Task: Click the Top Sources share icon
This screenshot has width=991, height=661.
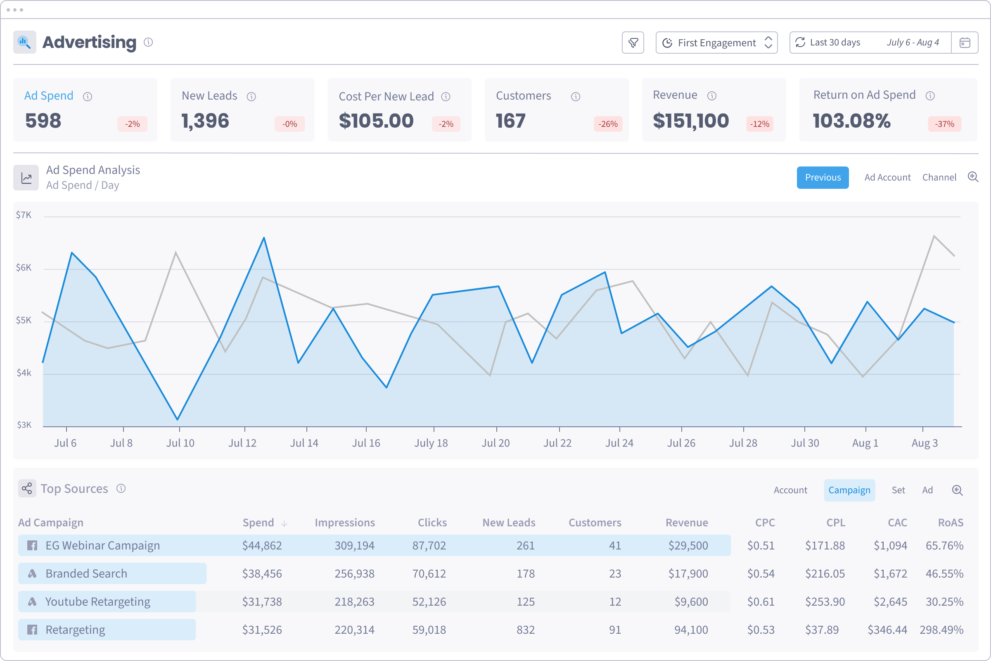Action: pyautogui.click(x=27, y=489)
